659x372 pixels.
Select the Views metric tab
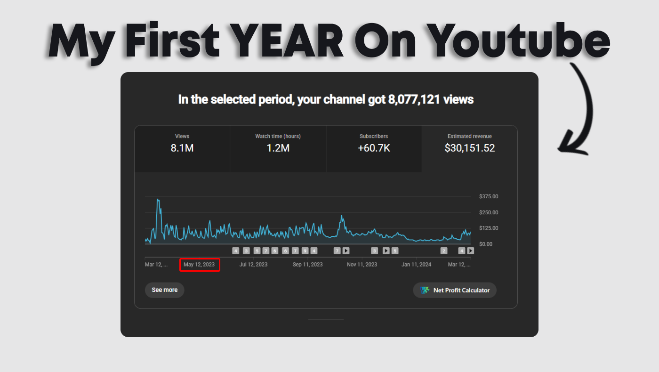tap(182, 149)
